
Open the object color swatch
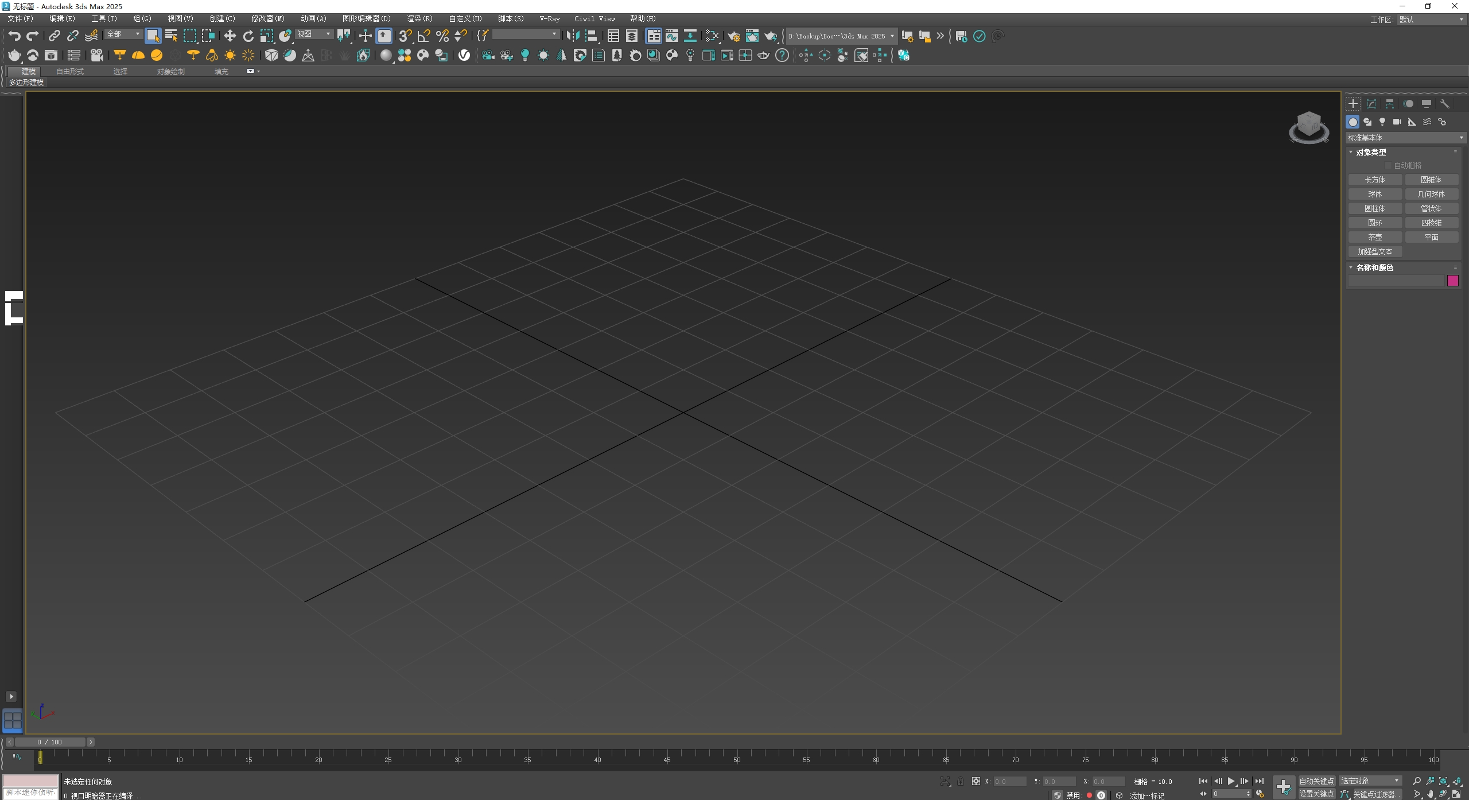[1453, 281]
